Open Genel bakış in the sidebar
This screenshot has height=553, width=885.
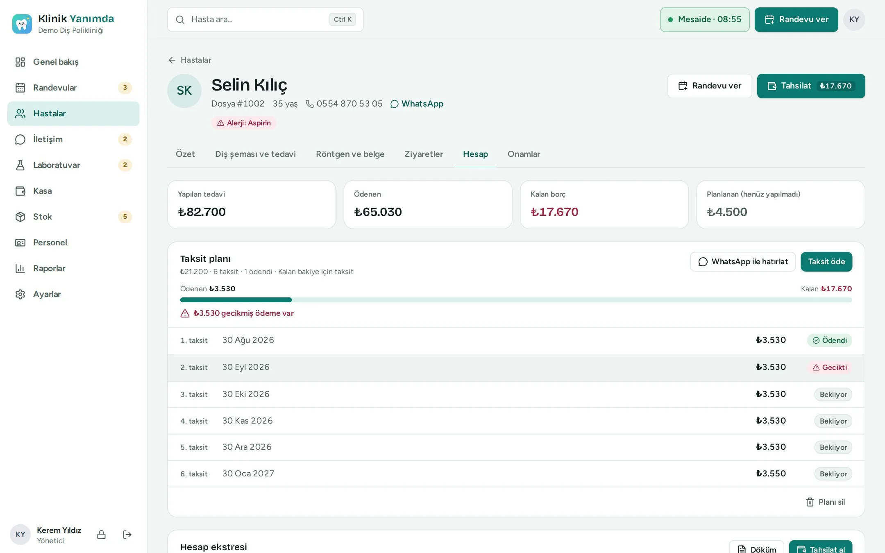pos(73,62)
